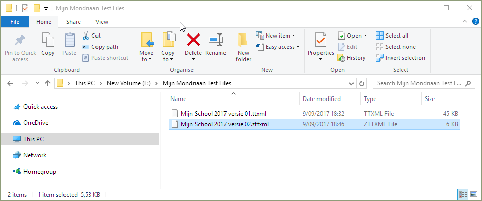Refresh the current folder

point(362,83)
